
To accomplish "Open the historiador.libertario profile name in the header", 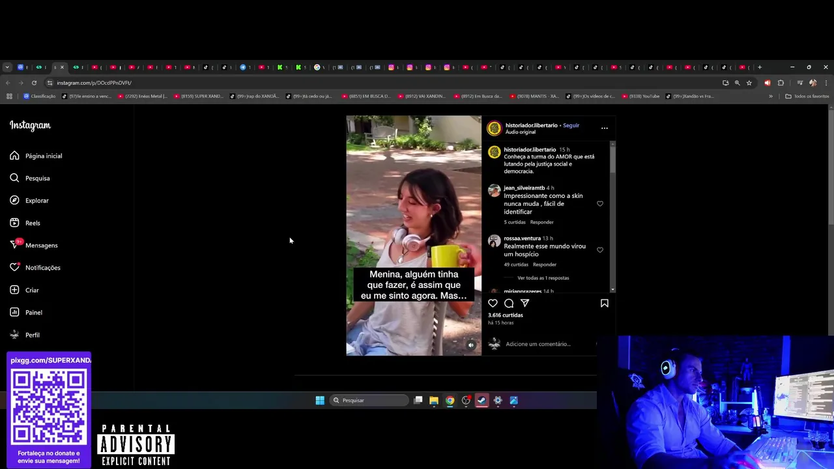I will point(531,125).
